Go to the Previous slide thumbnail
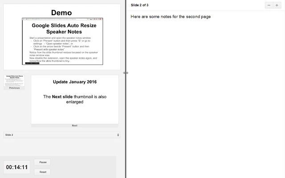The height and width of the screenshot is (178, 285). 14,81
